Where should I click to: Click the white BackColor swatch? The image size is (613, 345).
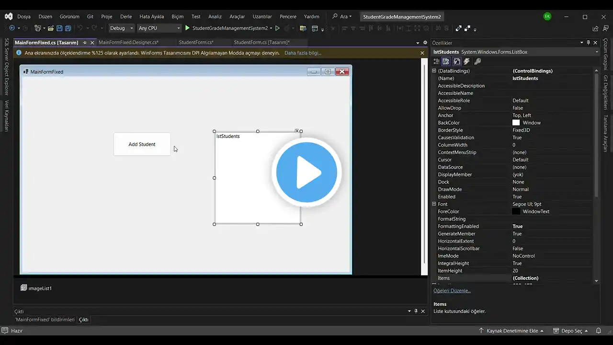[516, 123]
